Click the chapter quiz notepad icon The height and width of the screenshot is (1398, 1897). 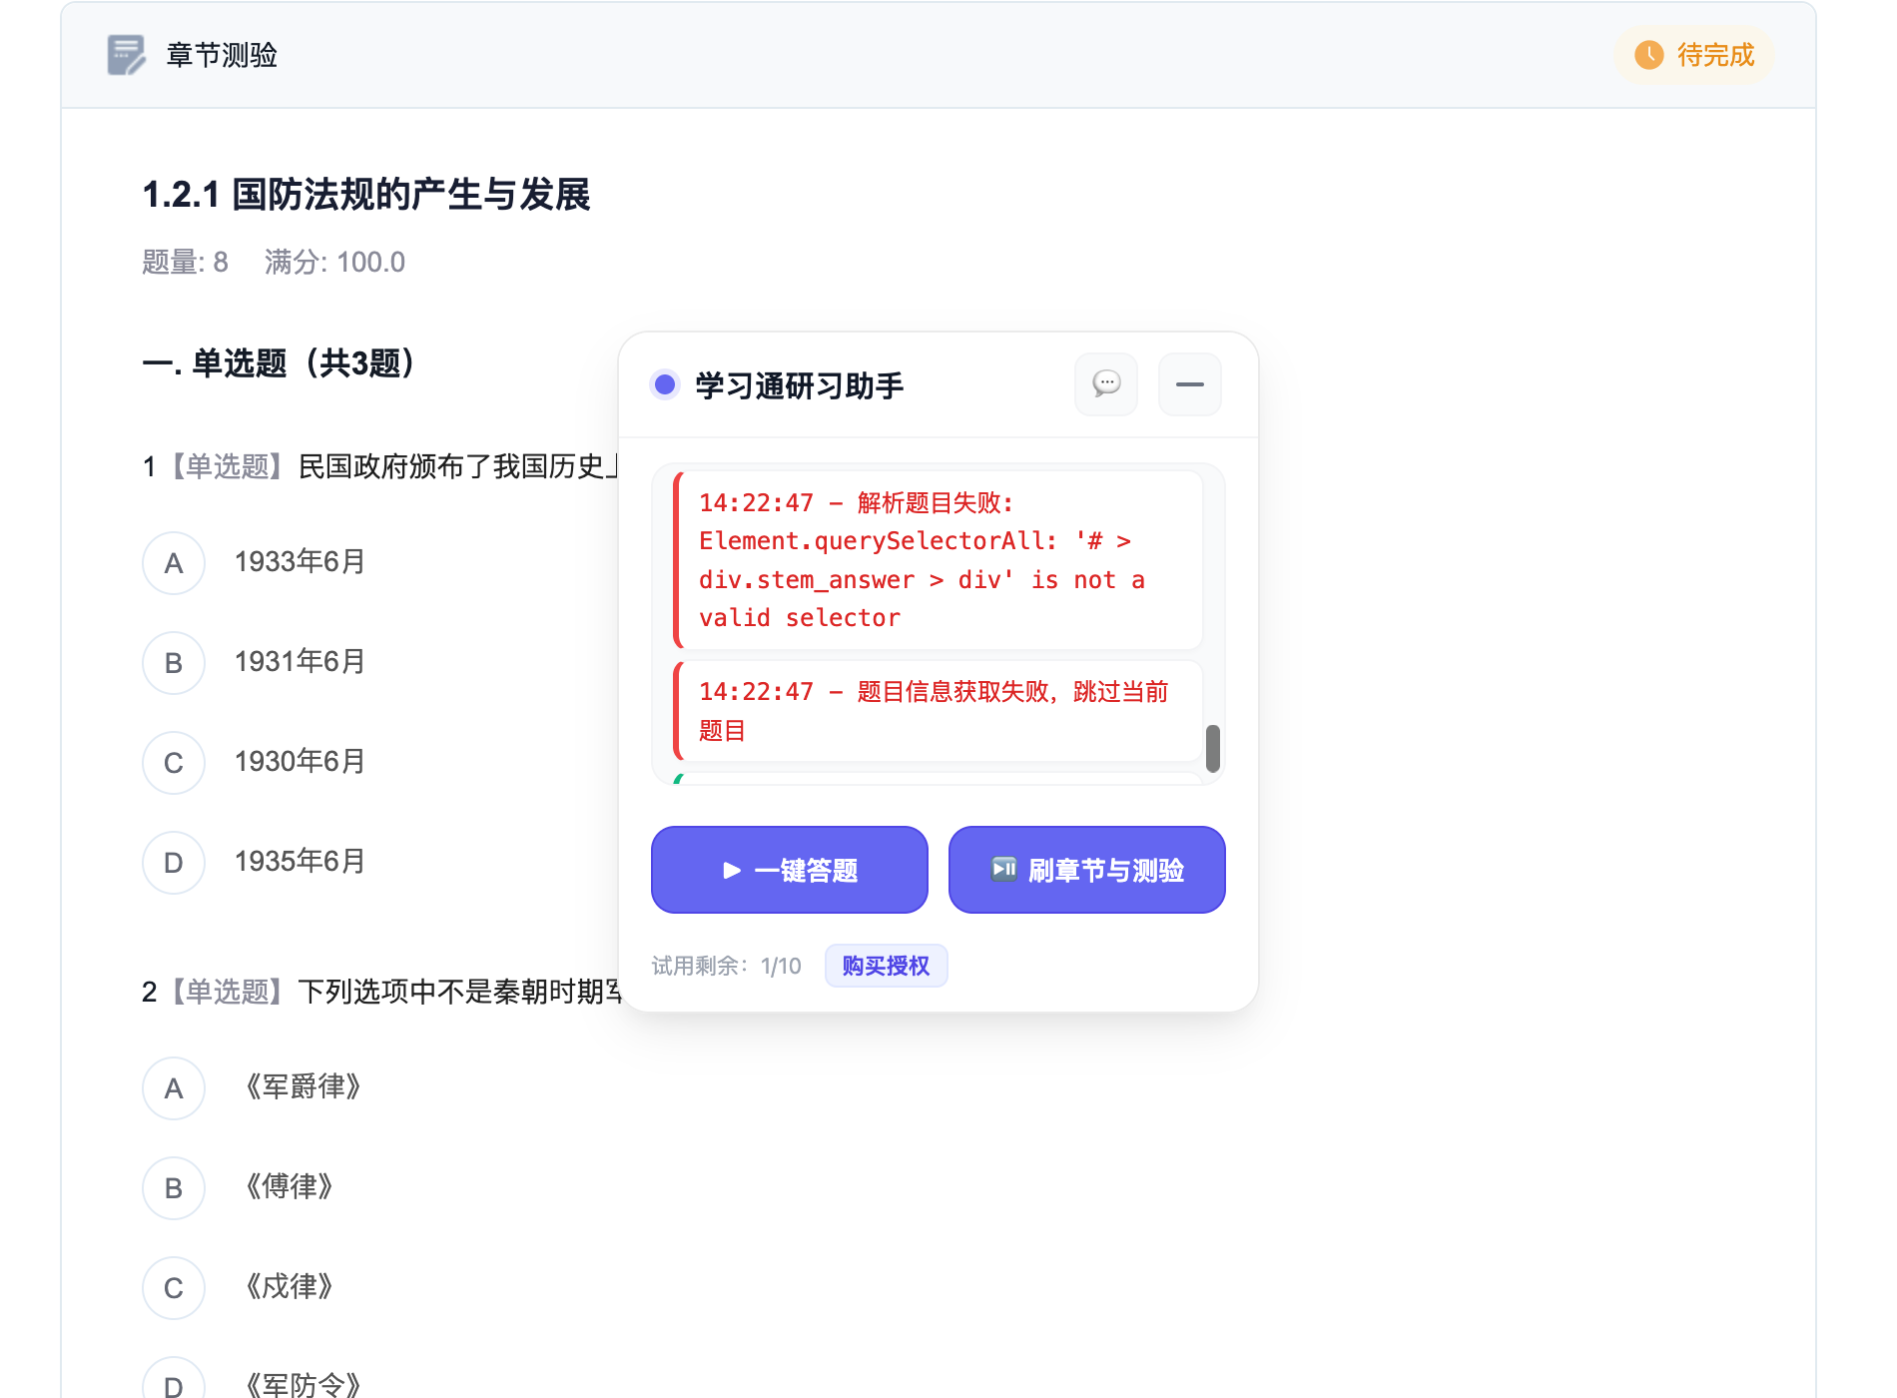click(126, 55)
